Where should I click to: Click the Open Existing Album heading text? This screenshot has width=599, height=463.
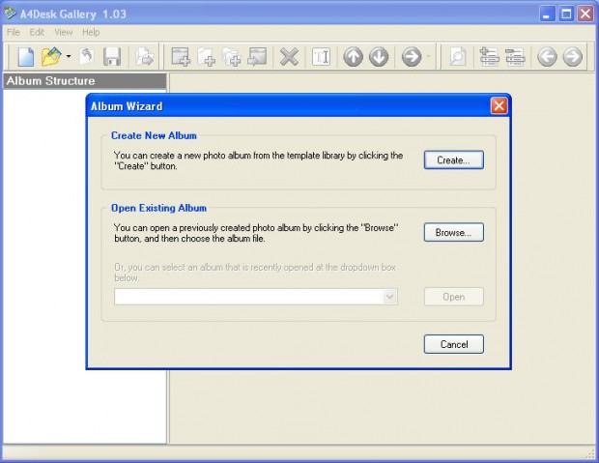(158, 208)
